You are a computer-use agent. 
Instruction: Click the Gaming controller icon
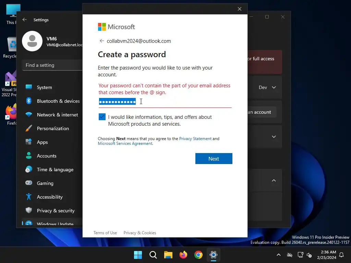pos(29,183)
